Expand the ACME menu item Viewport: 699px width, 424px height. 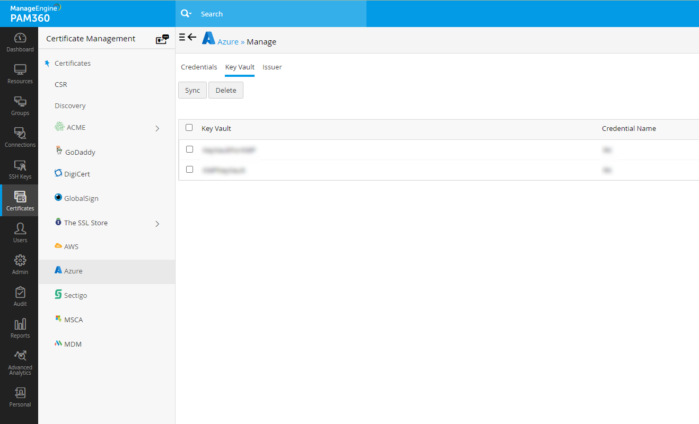(x=157, y=128)
